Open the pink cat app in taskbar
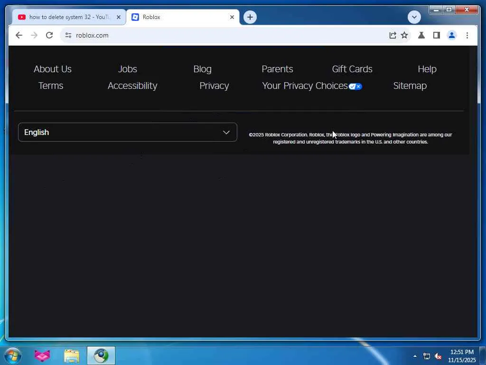 coord(42,355)
